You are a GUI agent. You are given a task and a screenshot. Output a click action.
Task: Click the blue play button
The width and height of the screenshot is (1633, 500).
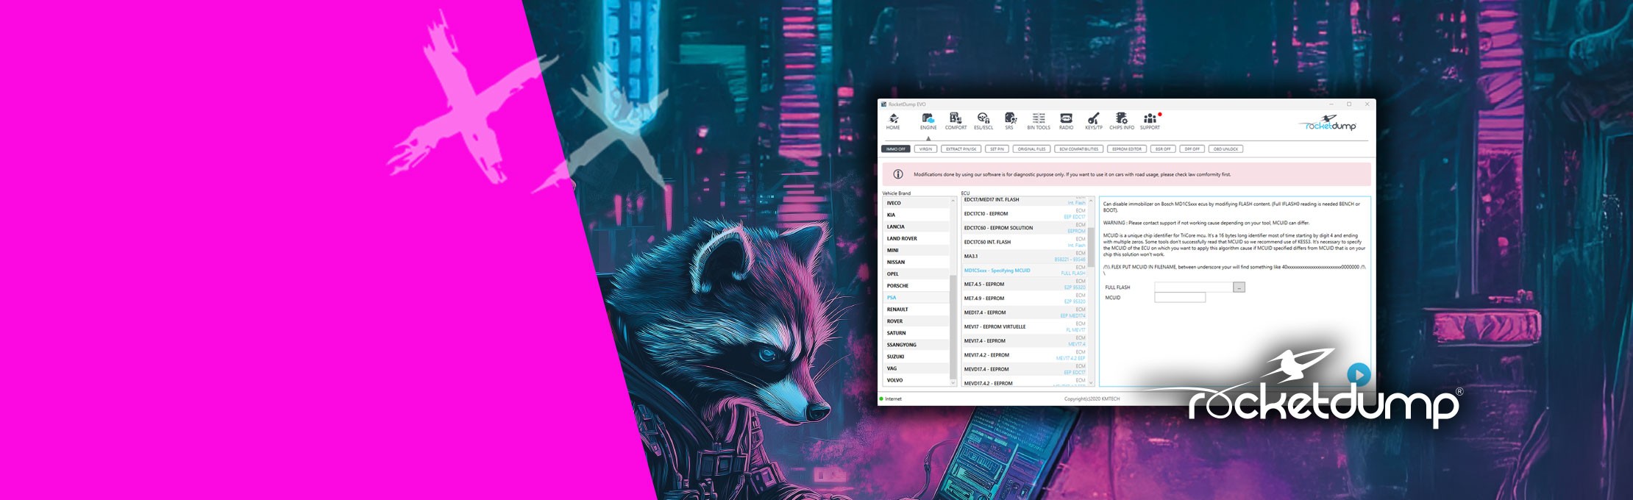1359,374
